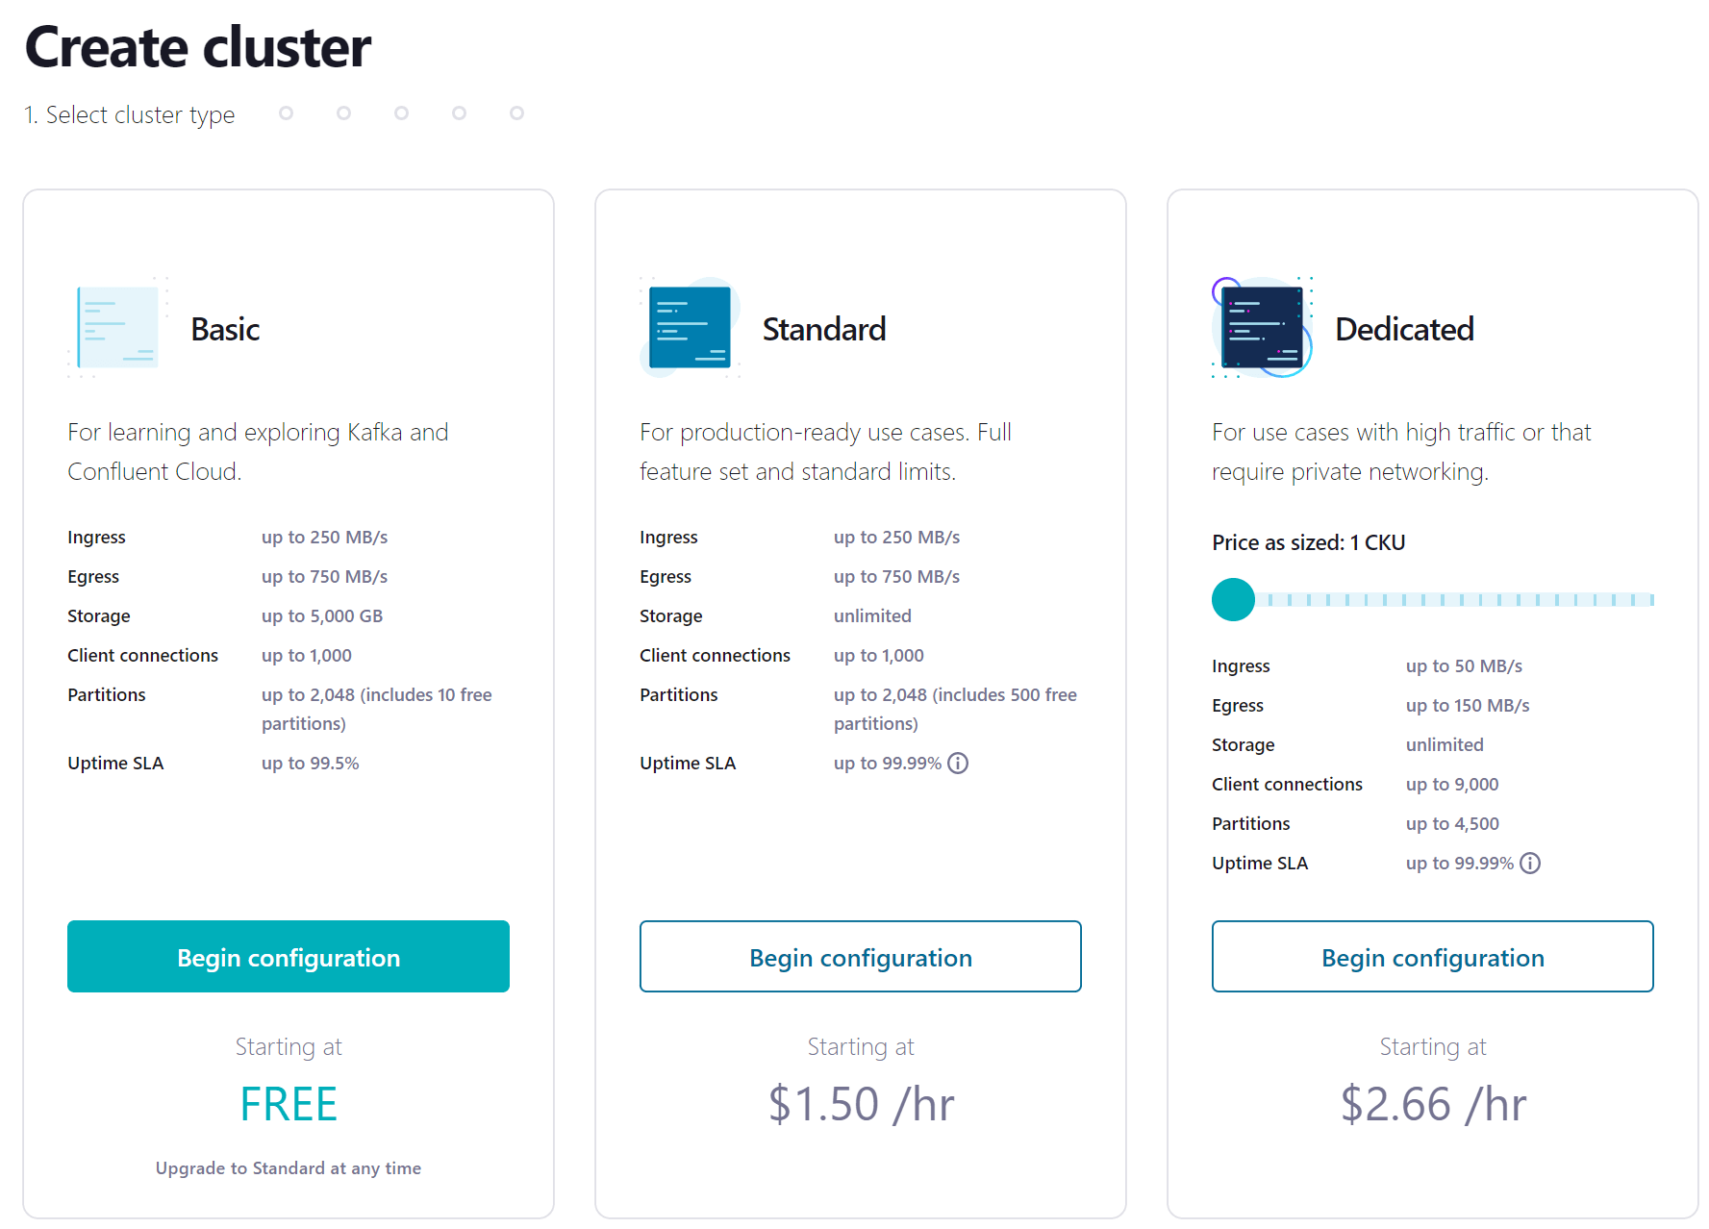Viewport: 1709px width, 1229px height.
Task: Begin configuration for the Standard cluster
Action: coord(861,957)
